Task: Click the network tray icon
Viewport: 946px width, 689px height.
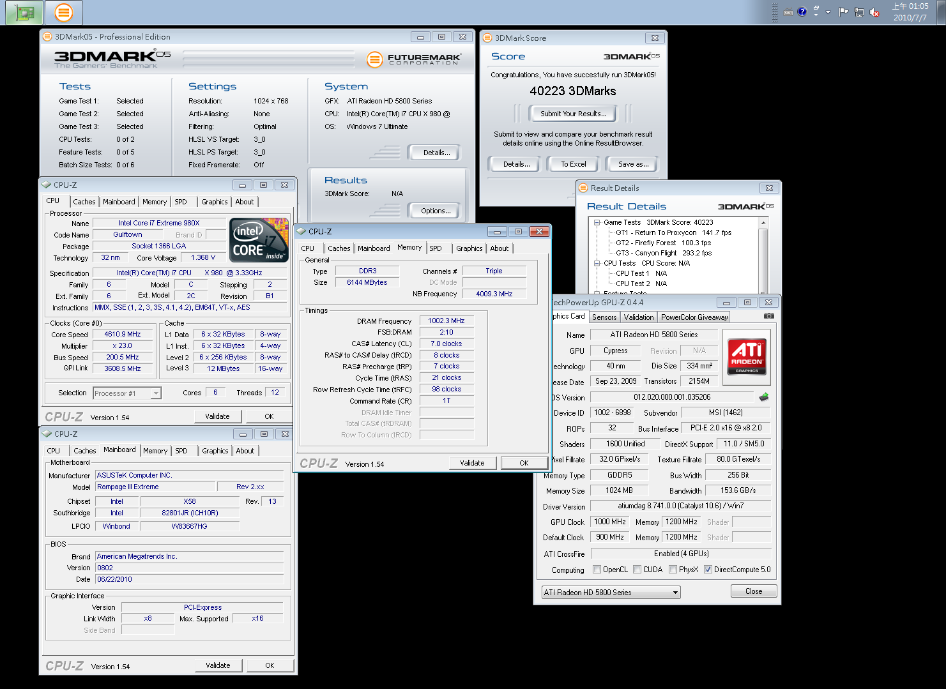Action: 859,12
